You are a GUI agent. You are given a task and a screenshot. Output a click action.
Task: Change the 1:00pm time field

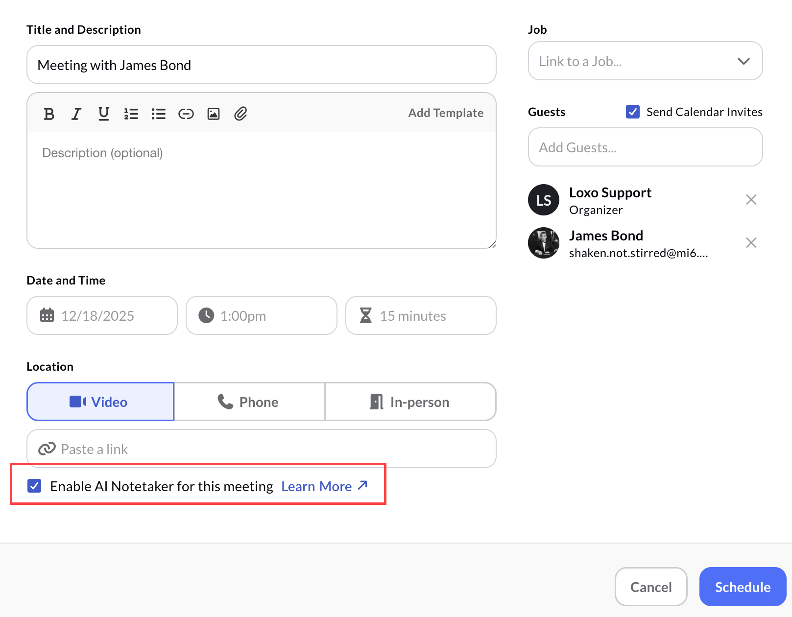click(262, 315)
